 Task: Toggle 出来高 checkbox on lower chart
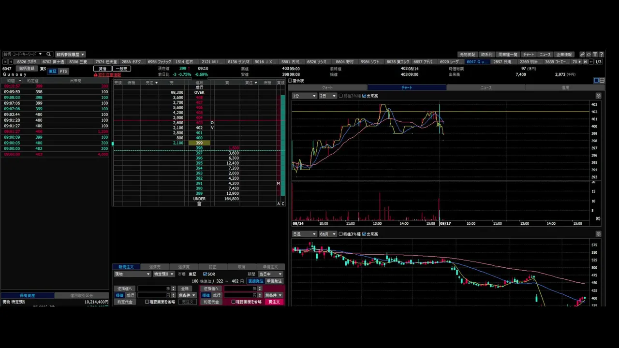point(364,234)
